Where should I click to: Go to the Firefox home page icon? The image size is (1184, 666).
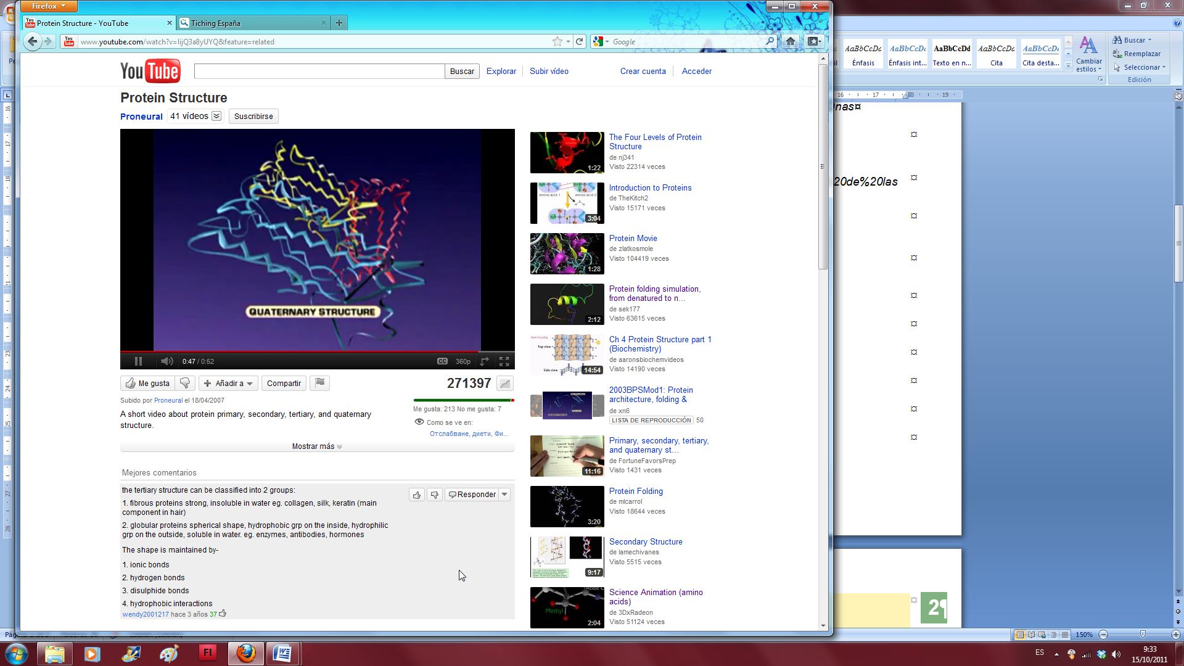[x=791, y=41]
